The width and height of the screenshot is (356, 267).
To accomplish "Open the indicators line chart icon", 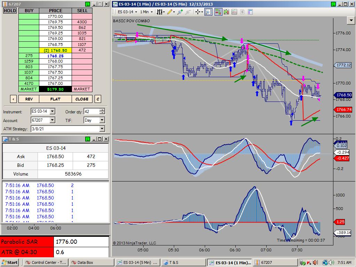I will 234,12.
